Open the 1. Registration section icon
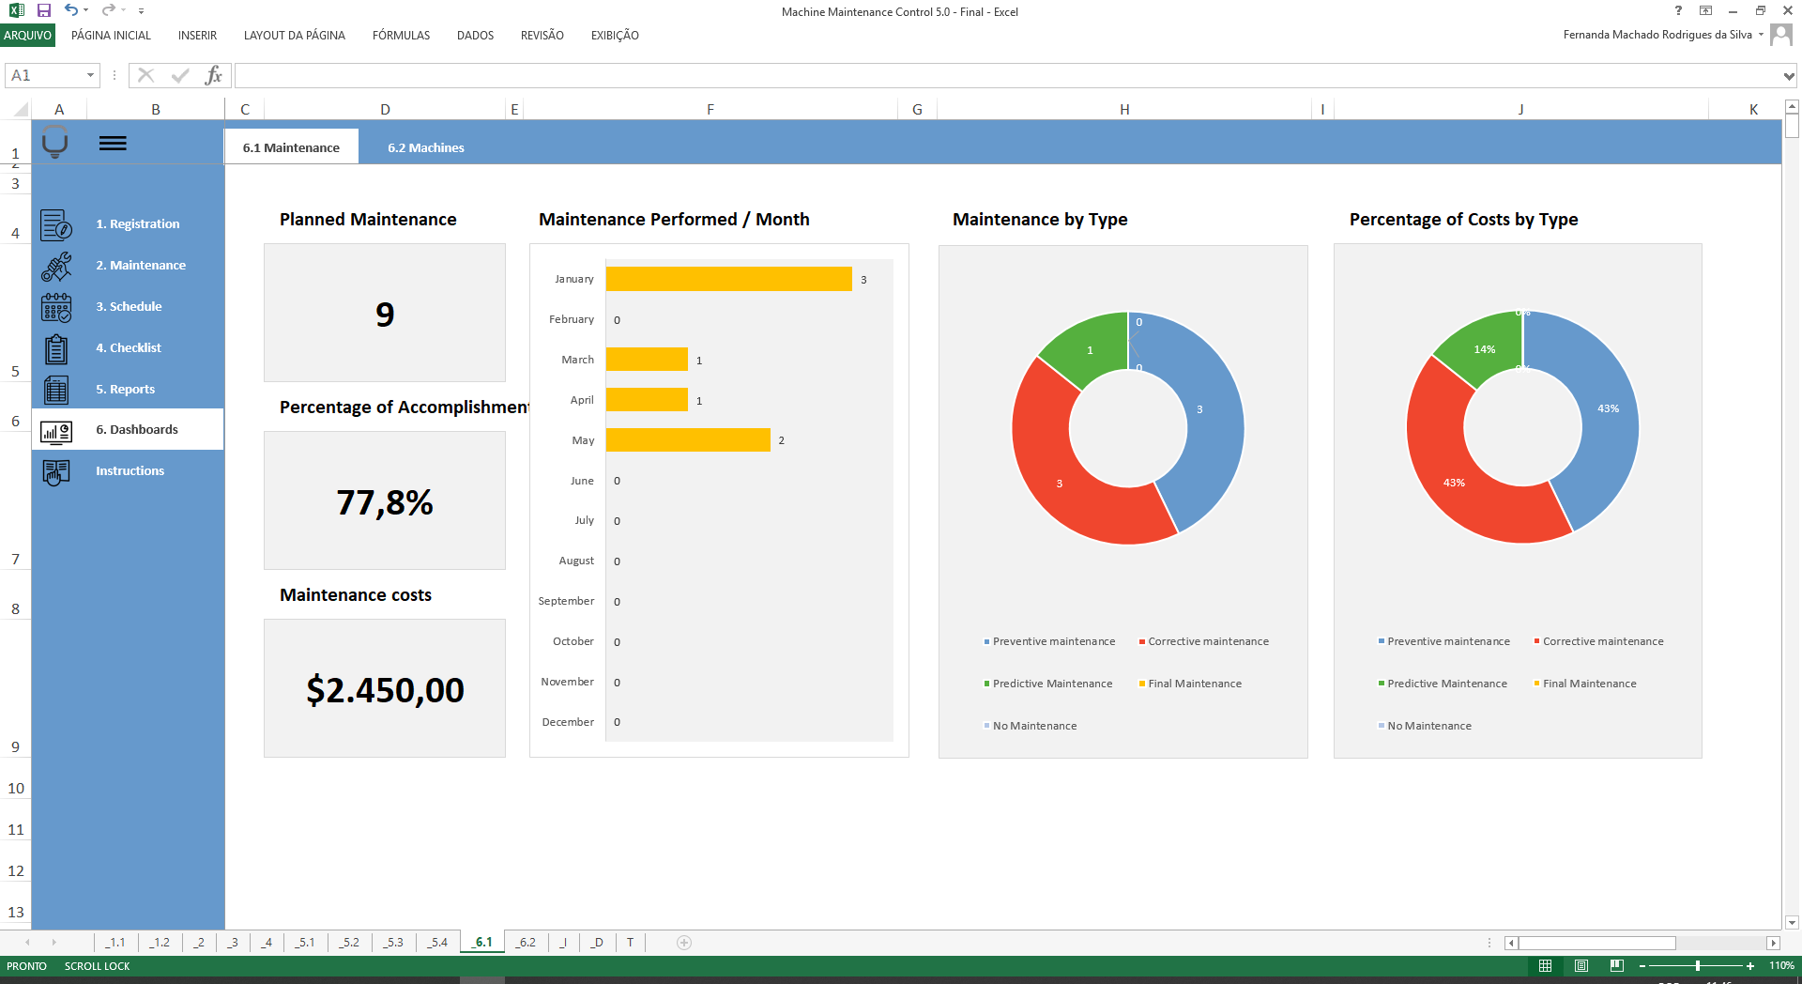 tap(56, 223)
